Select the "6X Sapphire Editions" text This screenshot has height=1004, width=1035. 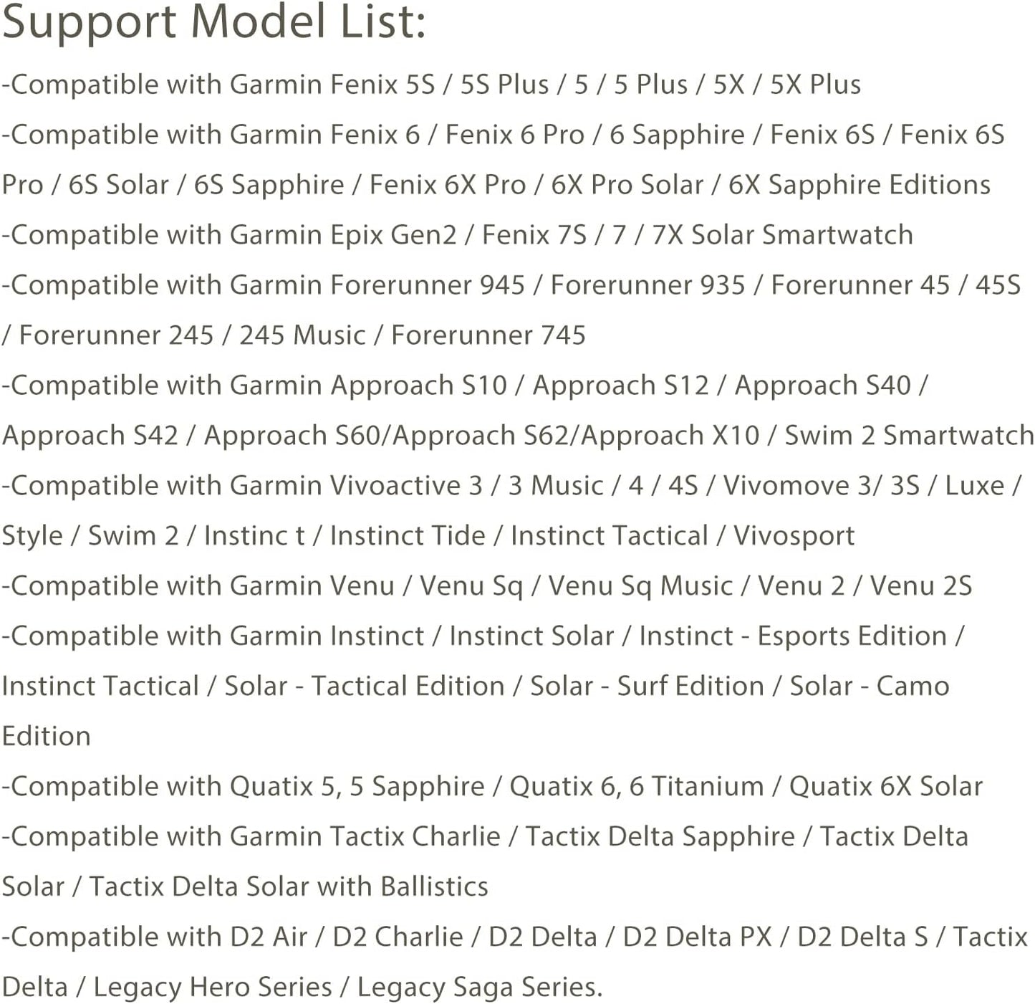pos(859,185)
